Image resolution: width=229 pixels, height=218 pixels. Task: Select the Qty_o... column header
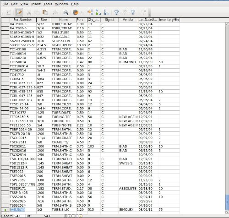94,20
